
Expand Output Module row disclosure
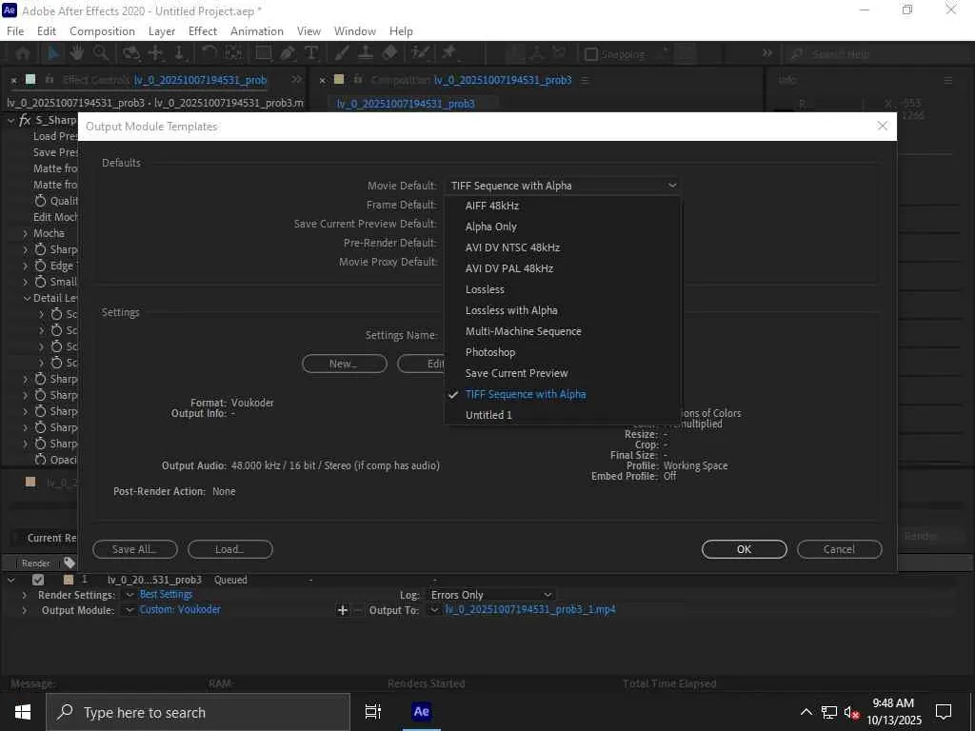pos(24,610)
